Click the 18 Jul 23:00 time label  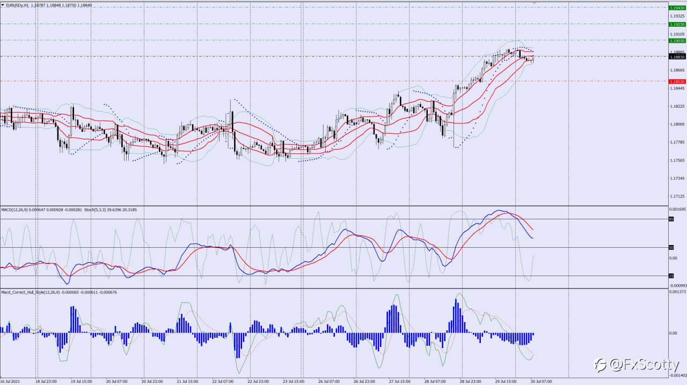47,382
